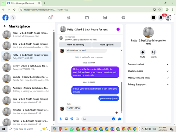This screenshot has height=132, width=176.
Task: Expand the Chat members section
Action: [x=148, y=71]
